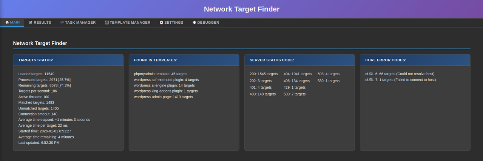Click the cURL 6 error entry
483x161 pixels.
(400, 74)
